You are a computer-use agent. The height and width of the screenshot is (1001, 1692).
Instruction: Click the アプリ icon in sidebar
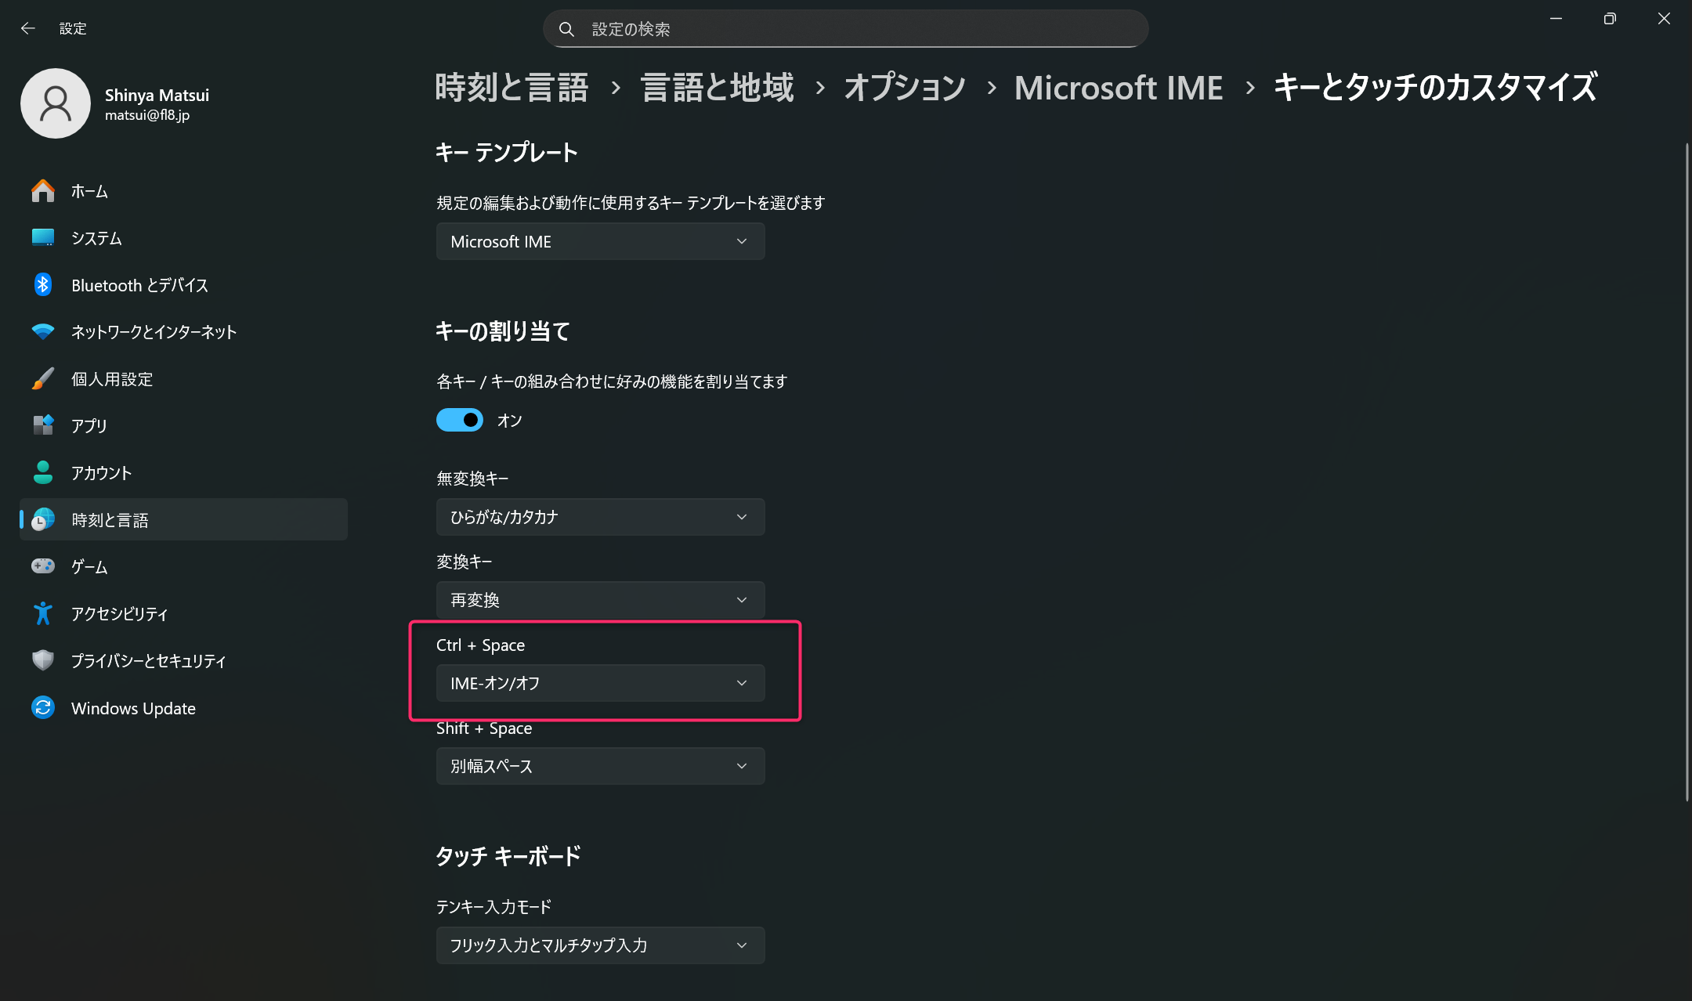click(x=43, y=425)
